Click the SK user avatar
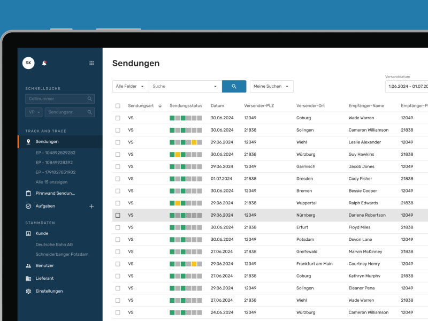 [28, 63]
